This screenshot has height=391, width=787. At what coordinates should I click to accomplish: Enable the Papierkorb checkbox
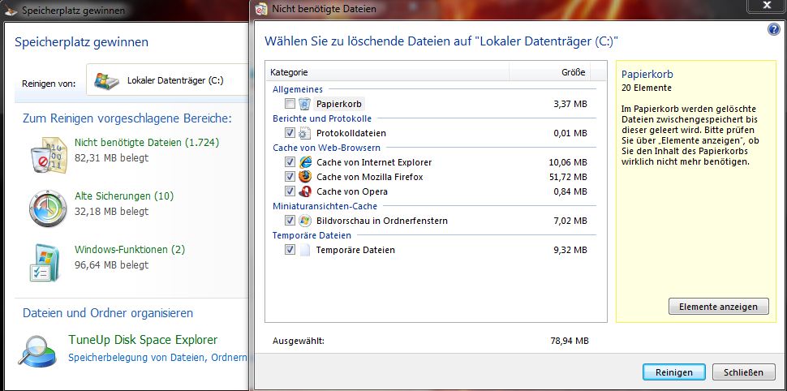(290, 104)
